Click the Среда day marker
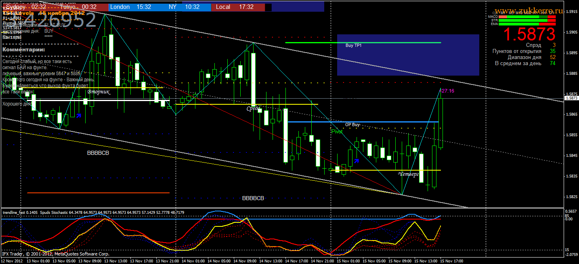579x264 pixels. pyautogui.click(x=254, y=109)
